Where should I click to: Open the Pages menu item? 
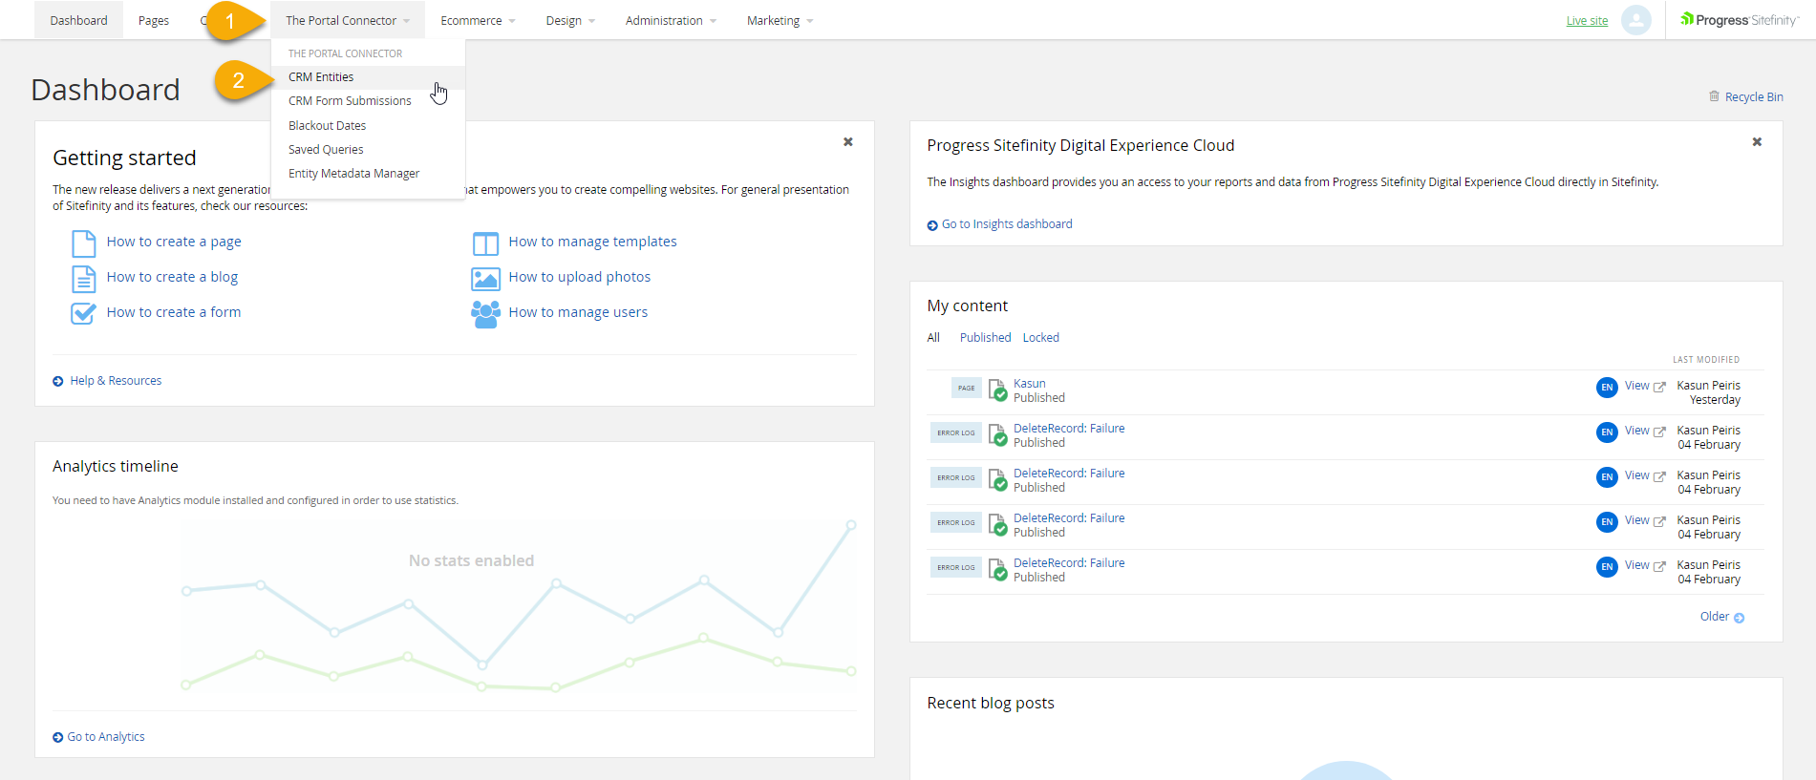[x=154, y=20]
